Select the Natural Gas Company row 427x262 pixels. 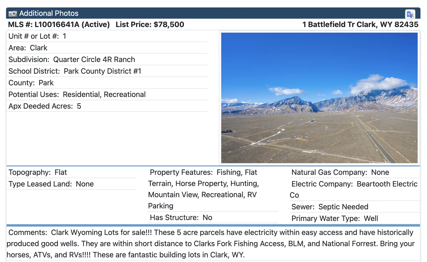click(x=355, y=172)
